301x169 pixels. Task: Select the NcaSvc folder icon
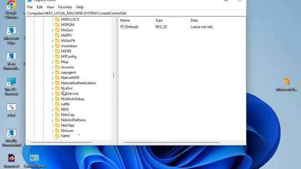[57, 88]
